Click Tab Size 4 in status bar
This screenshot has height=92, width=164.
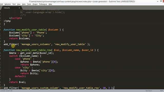tap(149, 91)
